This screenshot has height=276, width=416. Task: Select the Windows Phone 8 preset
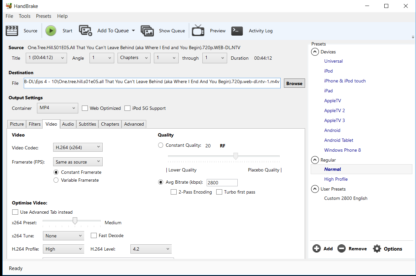pyautogui.click(x=342, y=150)
